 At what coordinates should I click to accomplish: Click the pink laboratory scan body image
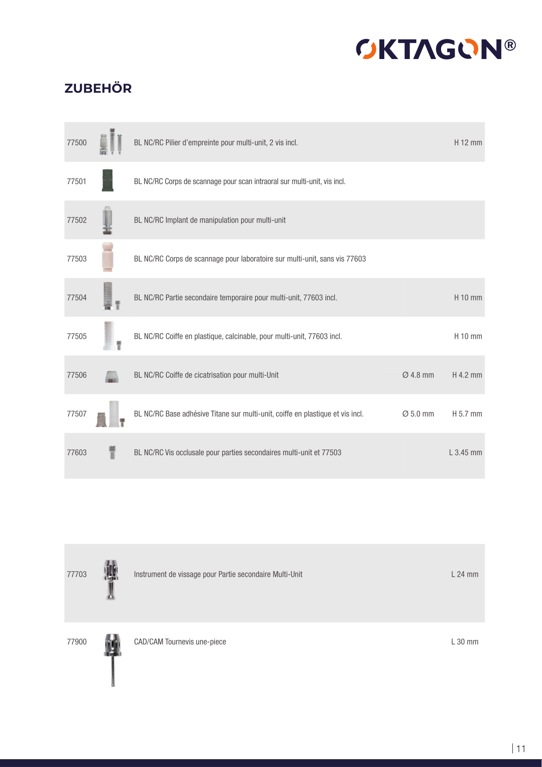tap(107, 258)
